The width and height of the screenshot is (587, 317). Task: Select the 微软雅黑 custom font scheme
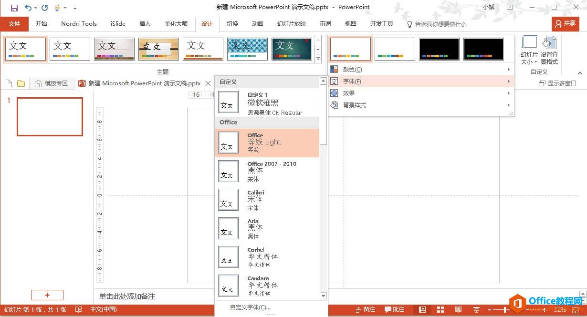click(x=267, y=102)
